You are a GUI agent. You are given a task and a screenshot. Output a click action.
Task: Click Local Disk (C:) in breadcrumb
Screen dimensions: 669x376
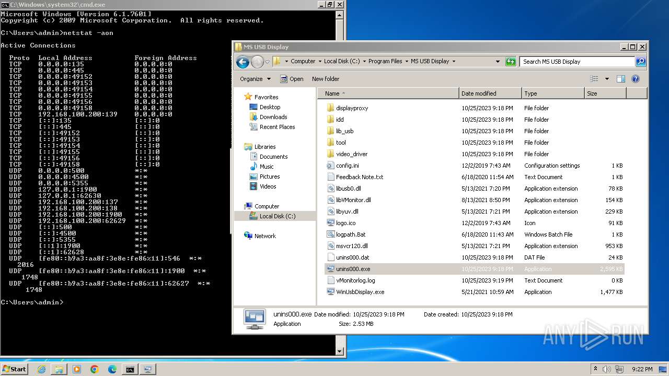(x=342, y=61)
